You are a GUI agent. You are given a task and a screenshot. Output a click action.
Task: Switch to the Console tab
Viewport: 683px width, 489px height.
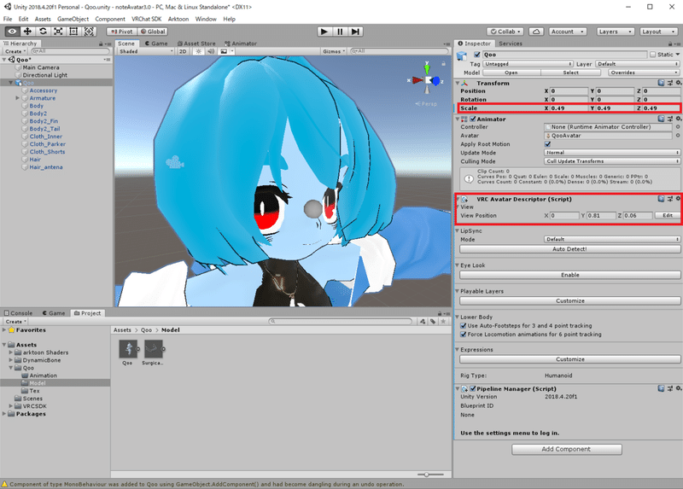18,313
